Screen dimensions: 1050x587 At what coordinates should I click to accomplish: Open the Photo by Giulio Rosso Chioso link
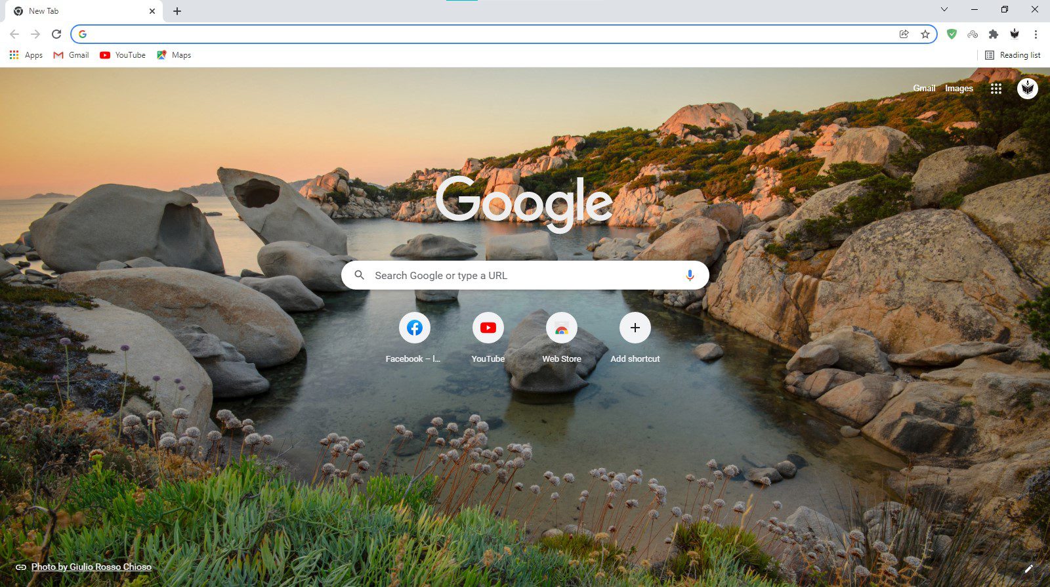91,567
